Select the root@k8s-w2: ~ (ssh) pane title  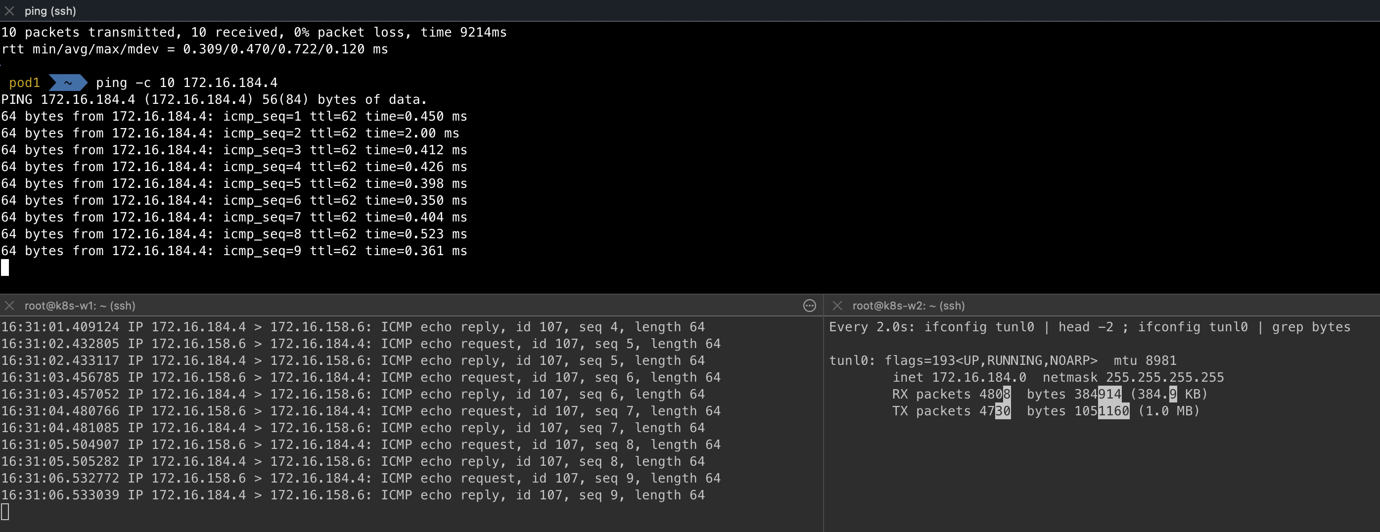click(x=908, y=306)
